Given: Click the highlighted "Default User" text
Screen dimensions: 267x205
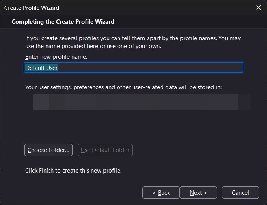Looking at the screenshot, I should [x=41, y=68].
